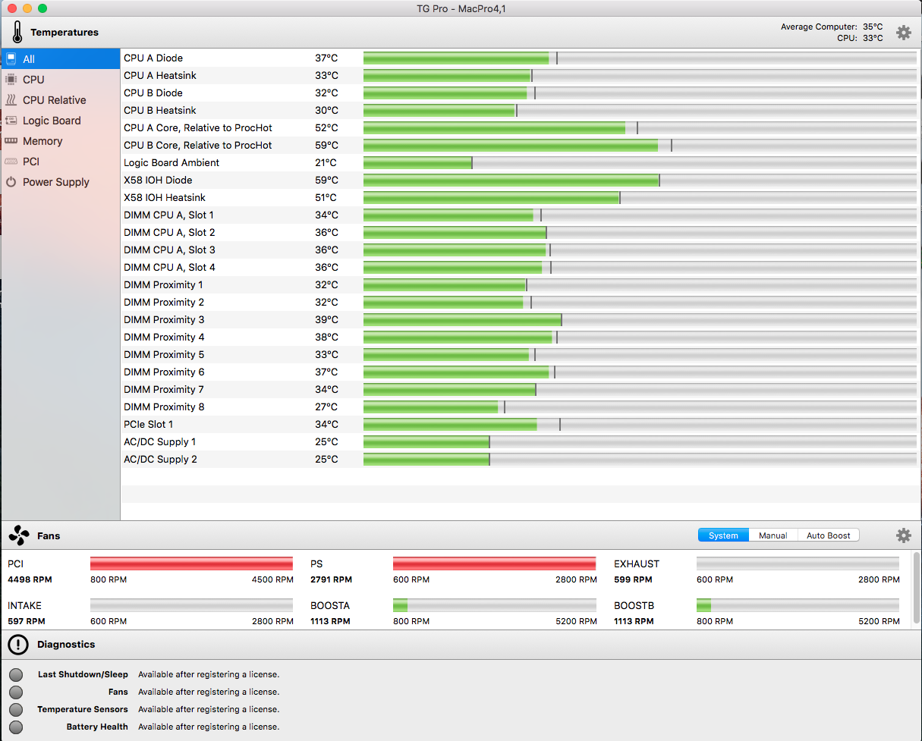The height and width of the screenshot is (741, 922).
Task: Click the Last Shutdown/Sleep status indicator
Action: pos(16,675)
